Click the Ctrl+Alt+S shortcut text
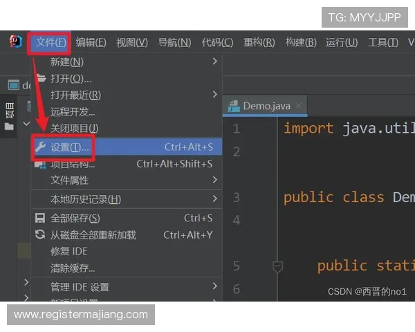The height and width of the screenshot is (332, 415). pyautogui.click(x=188, y=147)
